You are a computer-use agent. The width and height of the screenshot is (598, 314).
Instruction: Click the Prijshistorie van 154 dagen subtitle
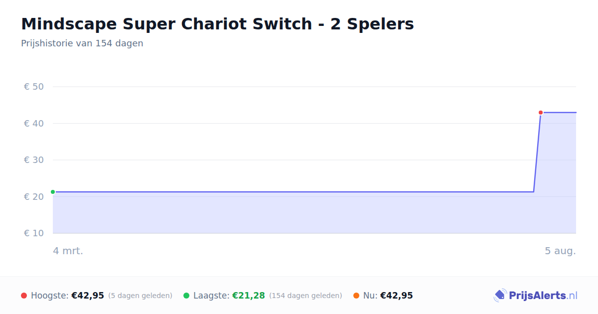(82, 43)
